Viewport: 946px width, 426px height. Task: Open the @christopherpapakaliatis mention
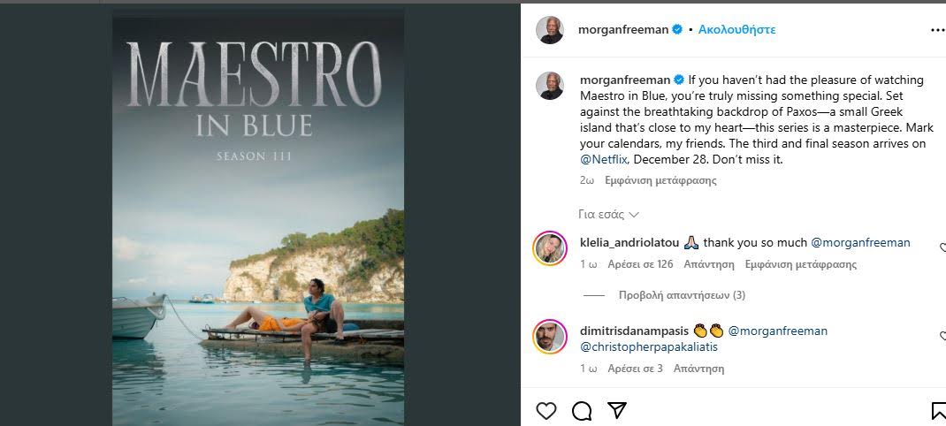[x=649, y=346]
